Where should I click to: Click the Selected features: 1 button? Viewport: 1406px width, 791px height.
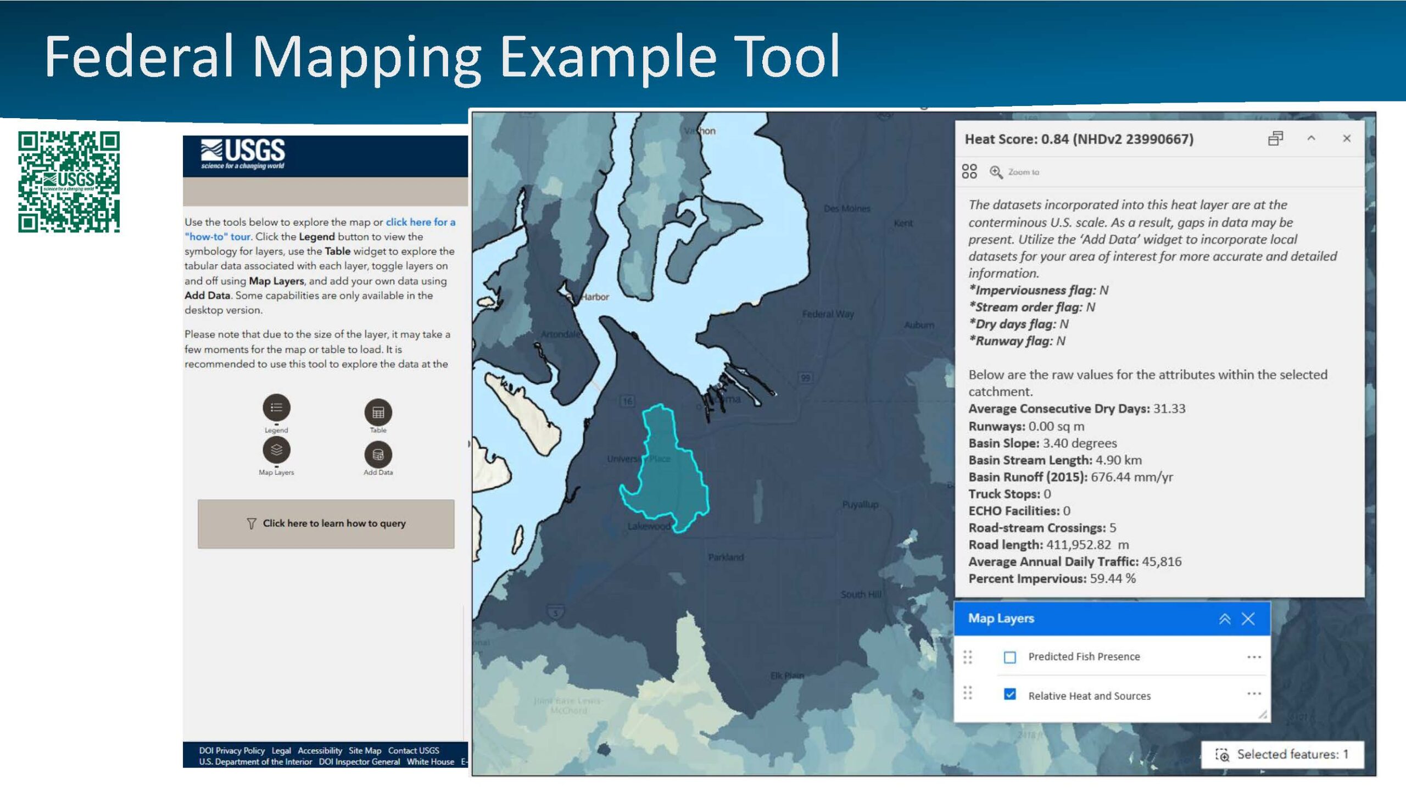click(x=1282, y=755)
